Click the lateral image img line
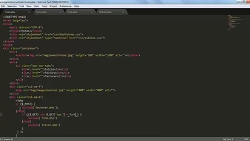250x141 pixels. (x=65, y=90)
